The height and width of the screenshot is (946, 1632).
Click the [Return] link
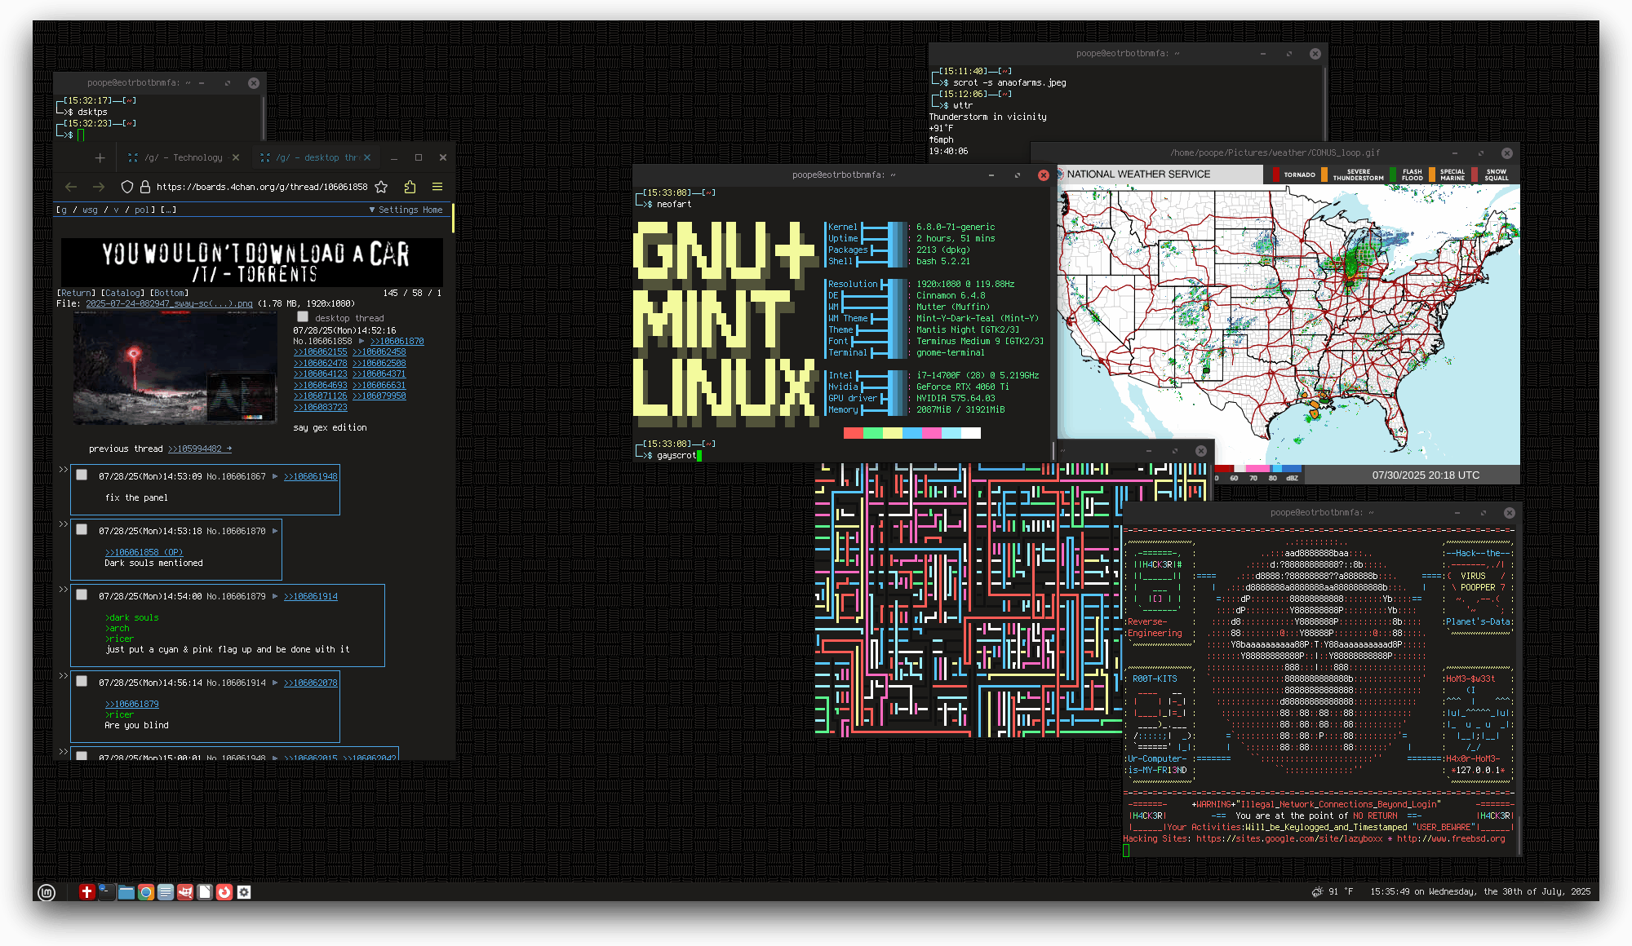pyautogui.click(x=77, y=293)
